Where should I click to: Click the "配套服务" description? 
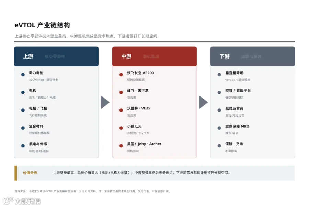pyautogui.click(x=231, y=151)
